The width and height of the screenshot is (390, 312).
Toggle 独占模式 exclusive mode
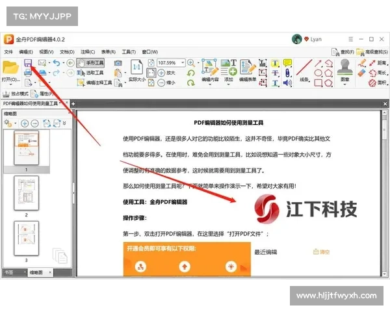[x=16, y=94]
